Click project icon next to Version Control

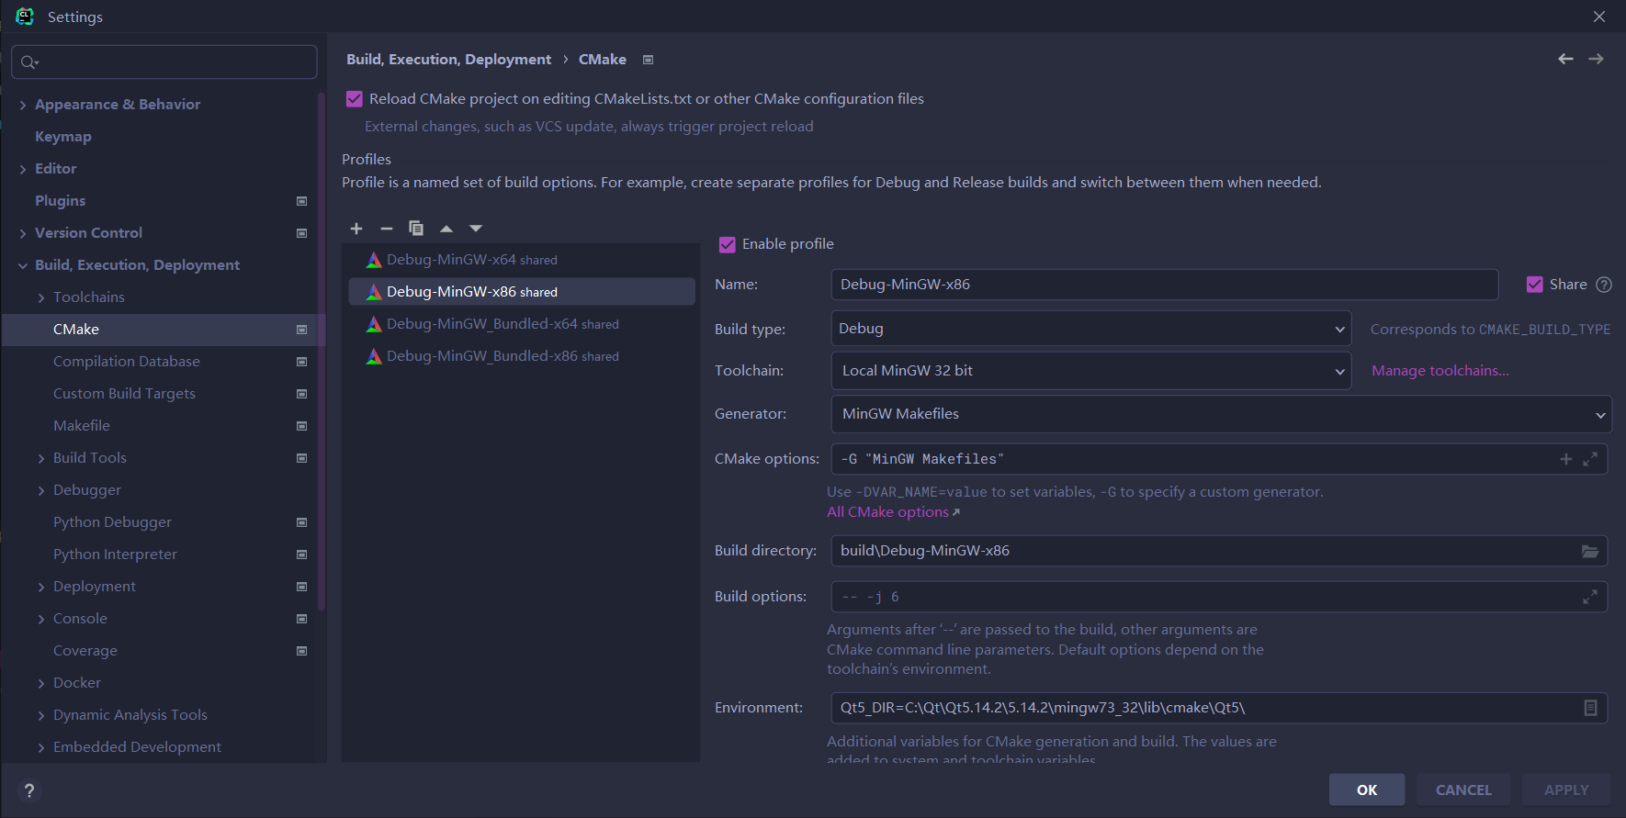301,233
